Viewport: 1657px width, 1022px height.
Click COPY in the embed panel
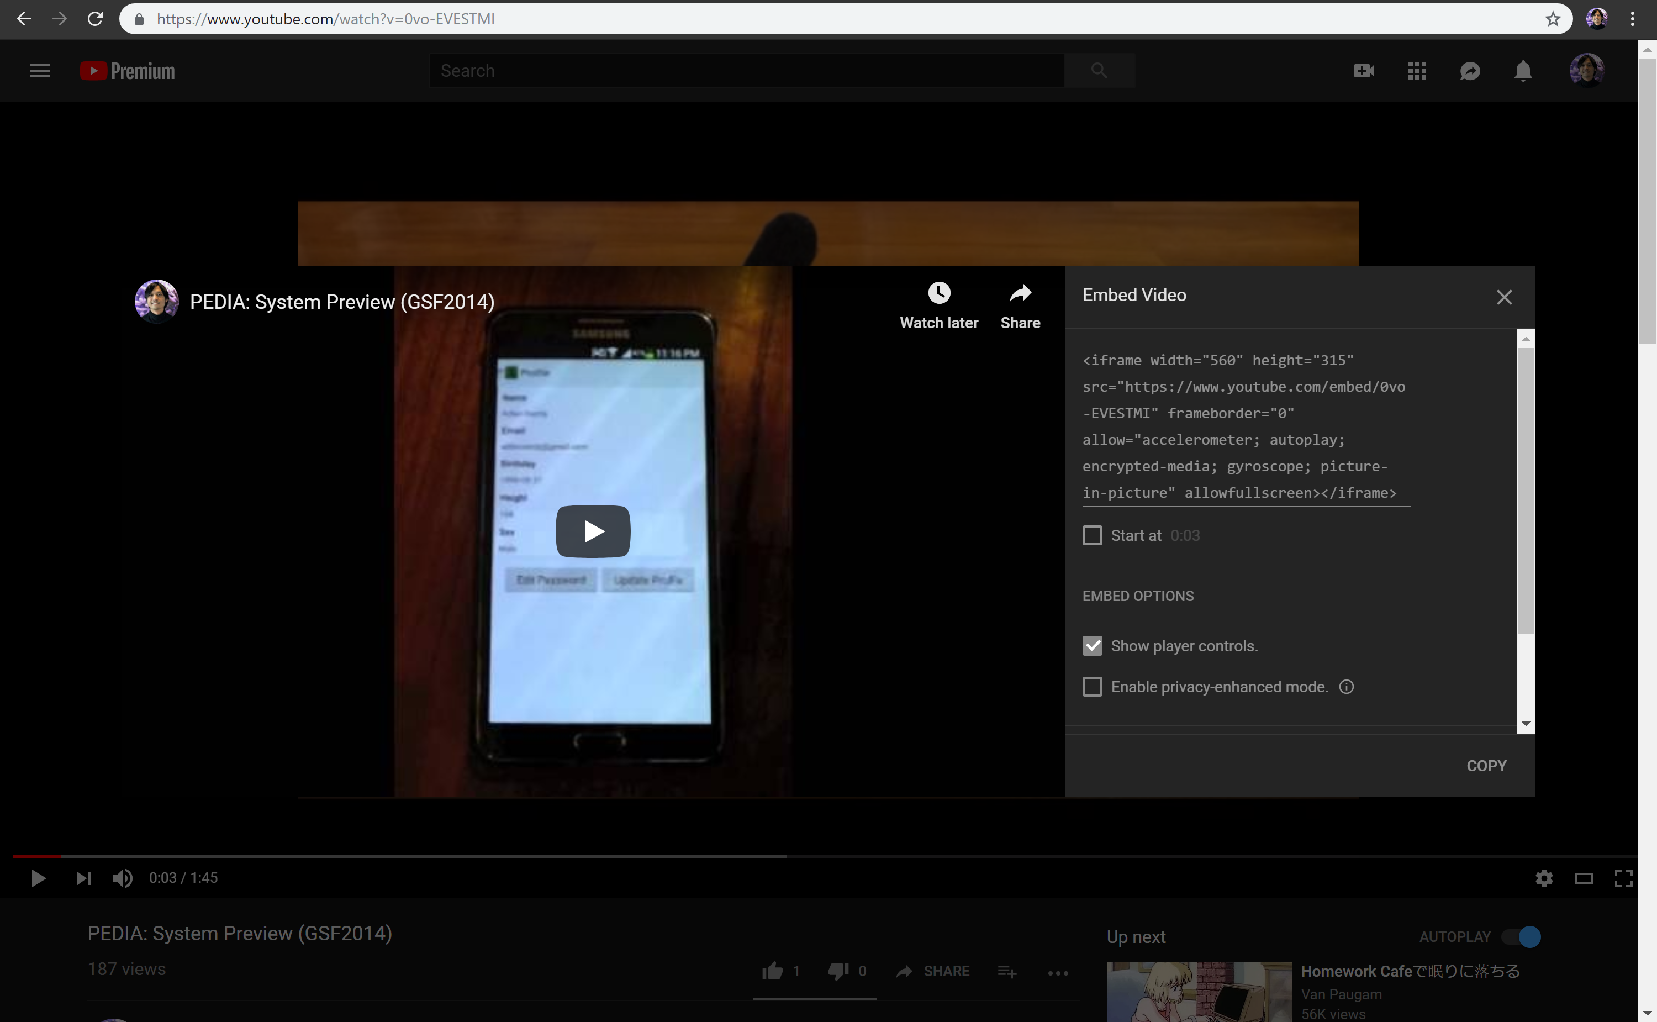click(1486, 766)
